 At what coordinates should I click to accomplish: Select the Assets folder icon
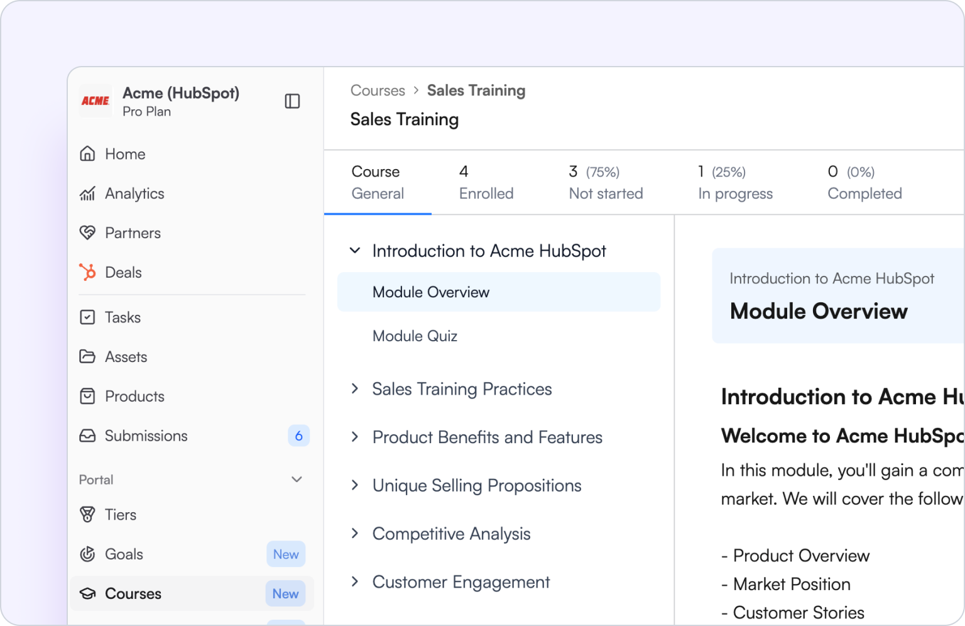[88, 356]
